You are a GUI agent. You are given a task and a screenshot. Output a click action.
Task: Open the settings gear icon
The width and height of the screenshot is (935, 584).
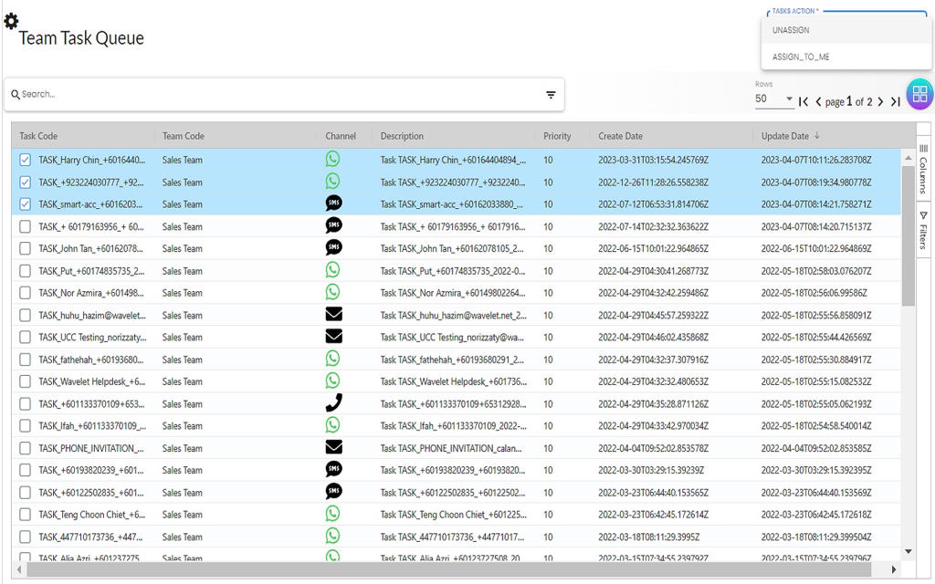coord(11,21)
